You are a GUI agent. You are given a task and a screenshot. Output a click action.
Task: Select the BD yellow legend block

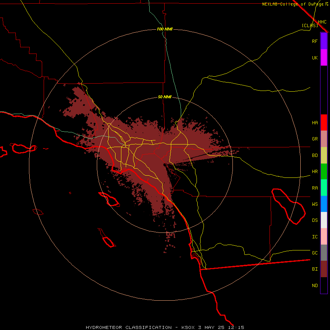[324, 155]
